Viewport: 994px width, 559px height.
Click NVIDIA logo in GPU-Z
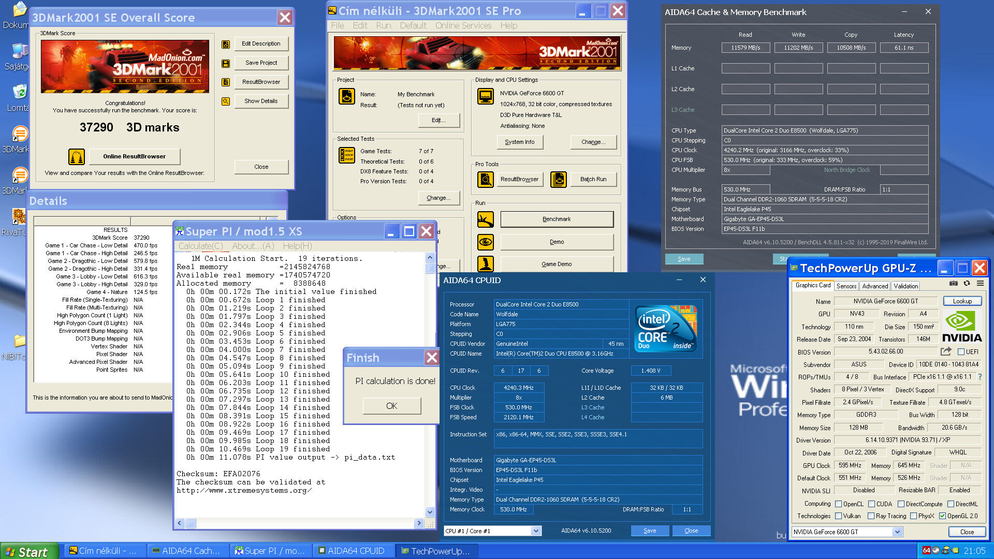click(961, 327)
